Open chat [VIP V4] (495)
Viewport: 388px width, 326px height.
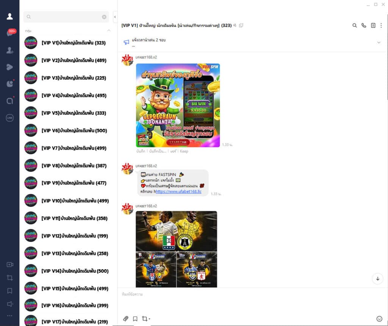67,95
